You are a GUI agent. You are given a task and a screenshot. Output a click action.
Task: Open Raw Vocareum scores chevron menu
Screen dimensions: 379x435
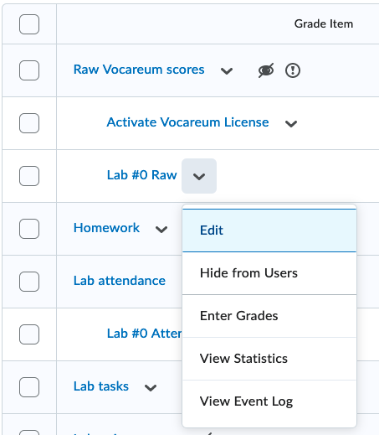[227, 70]
